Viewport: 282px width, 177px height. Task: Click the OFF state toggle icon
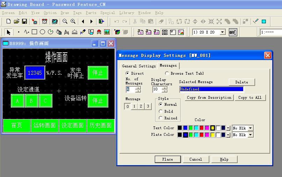point(232,32)
